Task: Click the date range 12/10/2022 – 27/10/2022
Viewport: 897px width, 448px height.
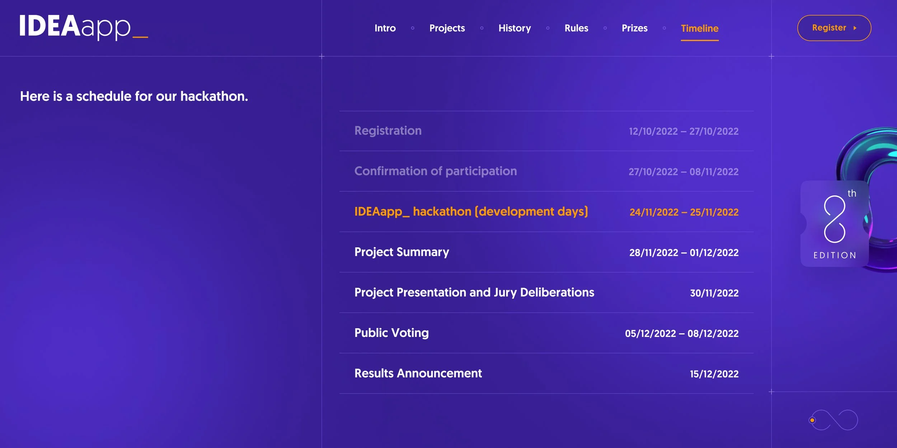Action: pyautogui.click(x=684, y=131)
